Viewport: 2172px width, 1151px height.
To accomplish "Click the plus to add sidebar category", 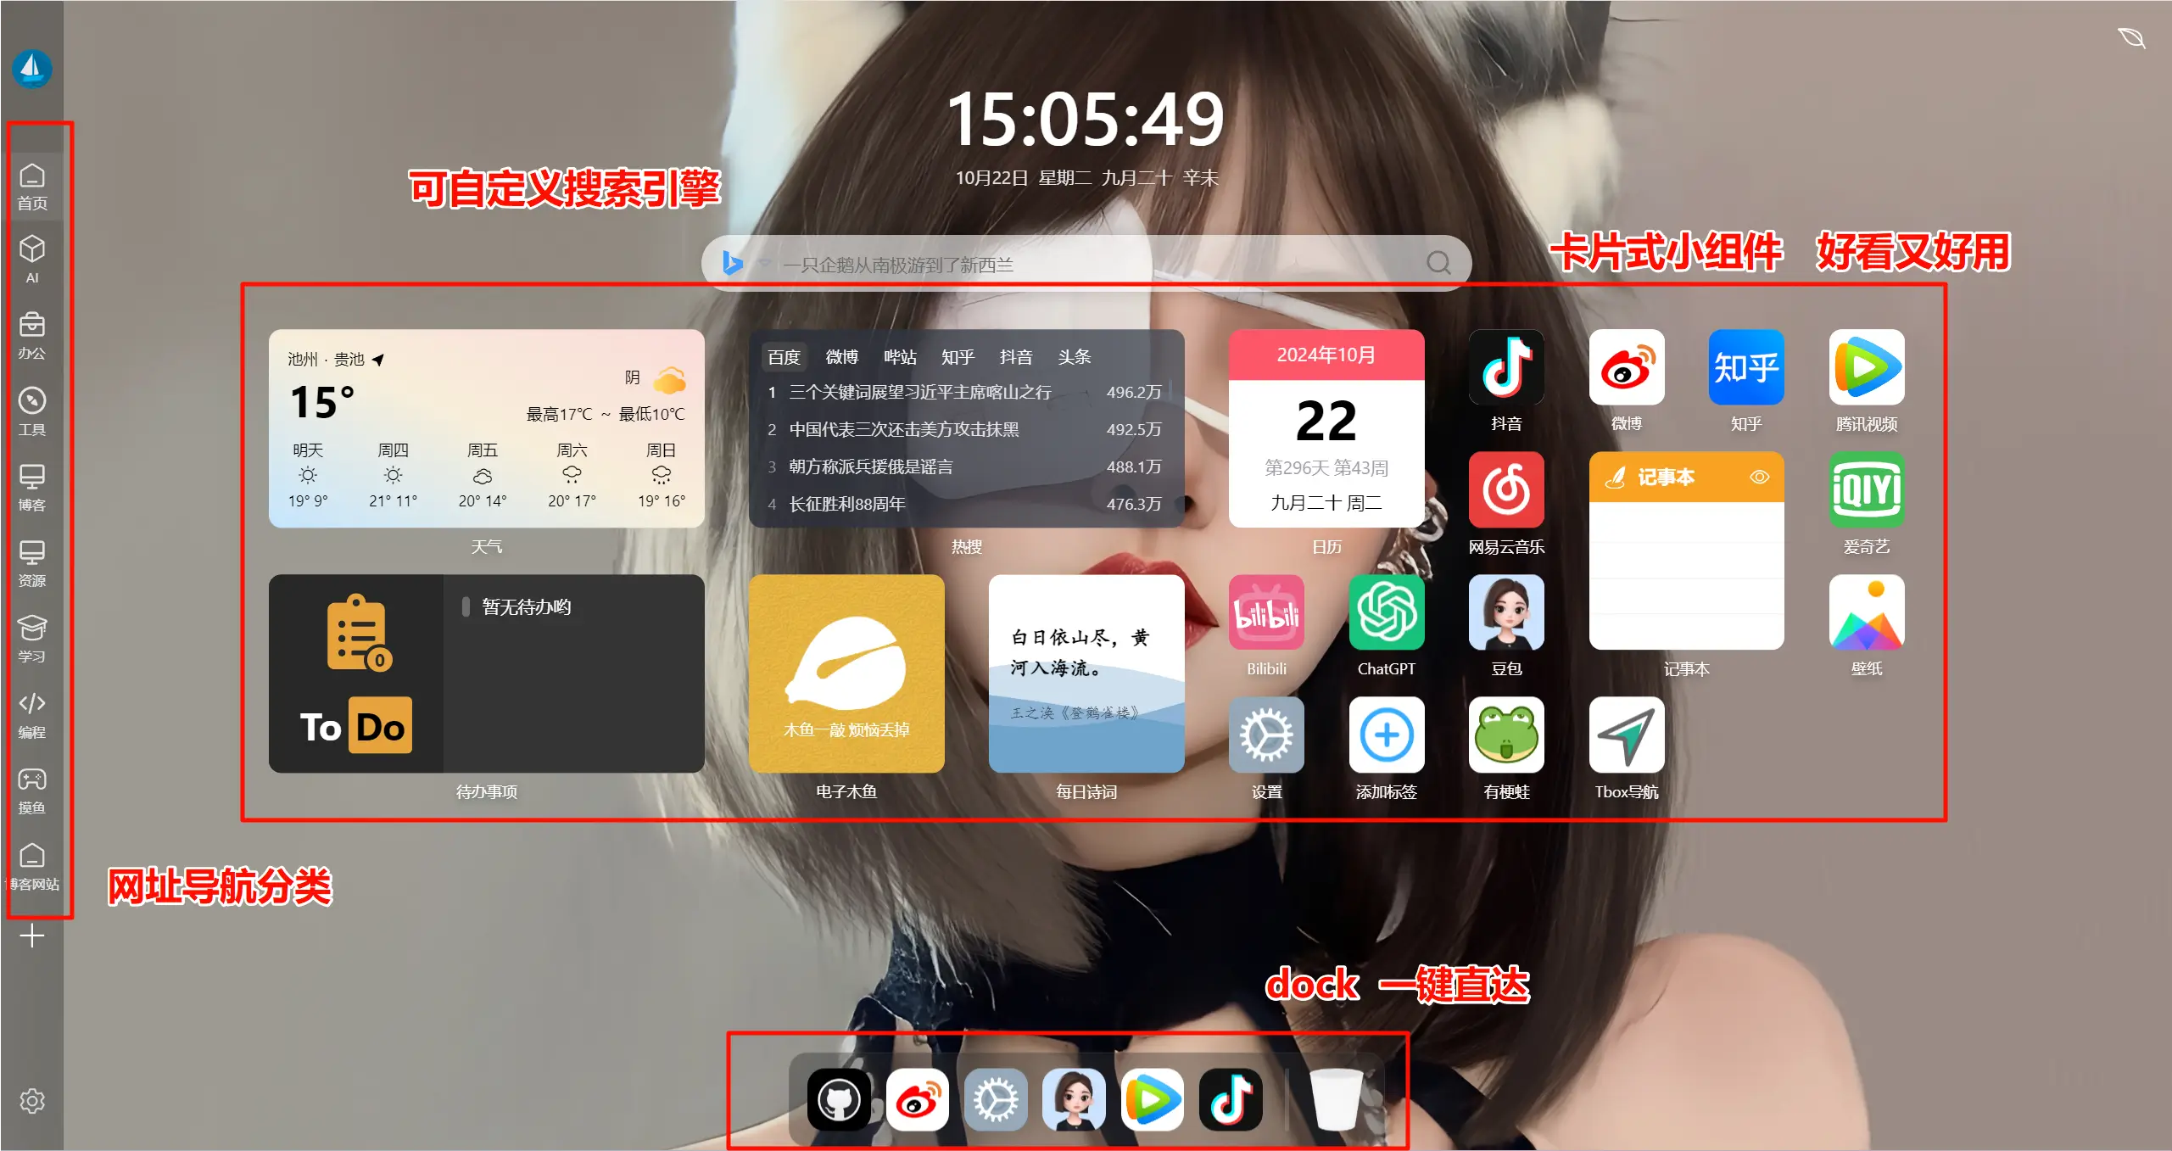I will [x=32, y=936].
